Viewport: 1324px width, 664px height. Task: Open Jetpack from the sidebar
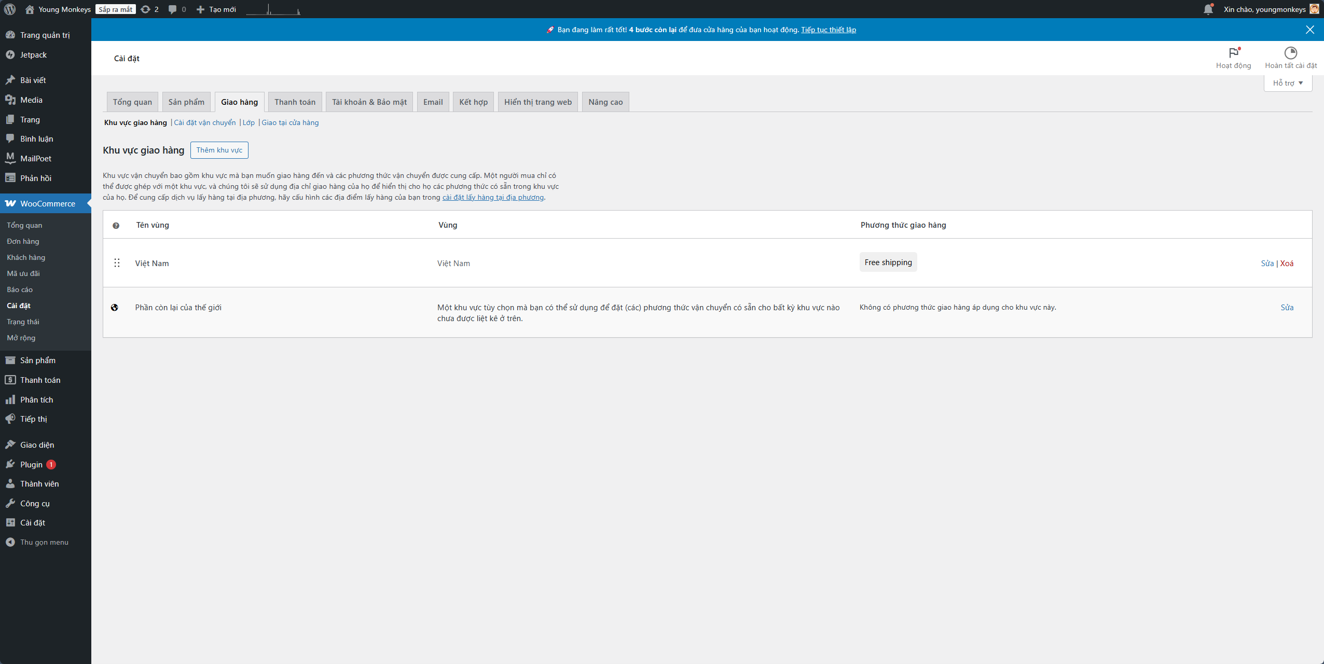(x=33, y=55)
